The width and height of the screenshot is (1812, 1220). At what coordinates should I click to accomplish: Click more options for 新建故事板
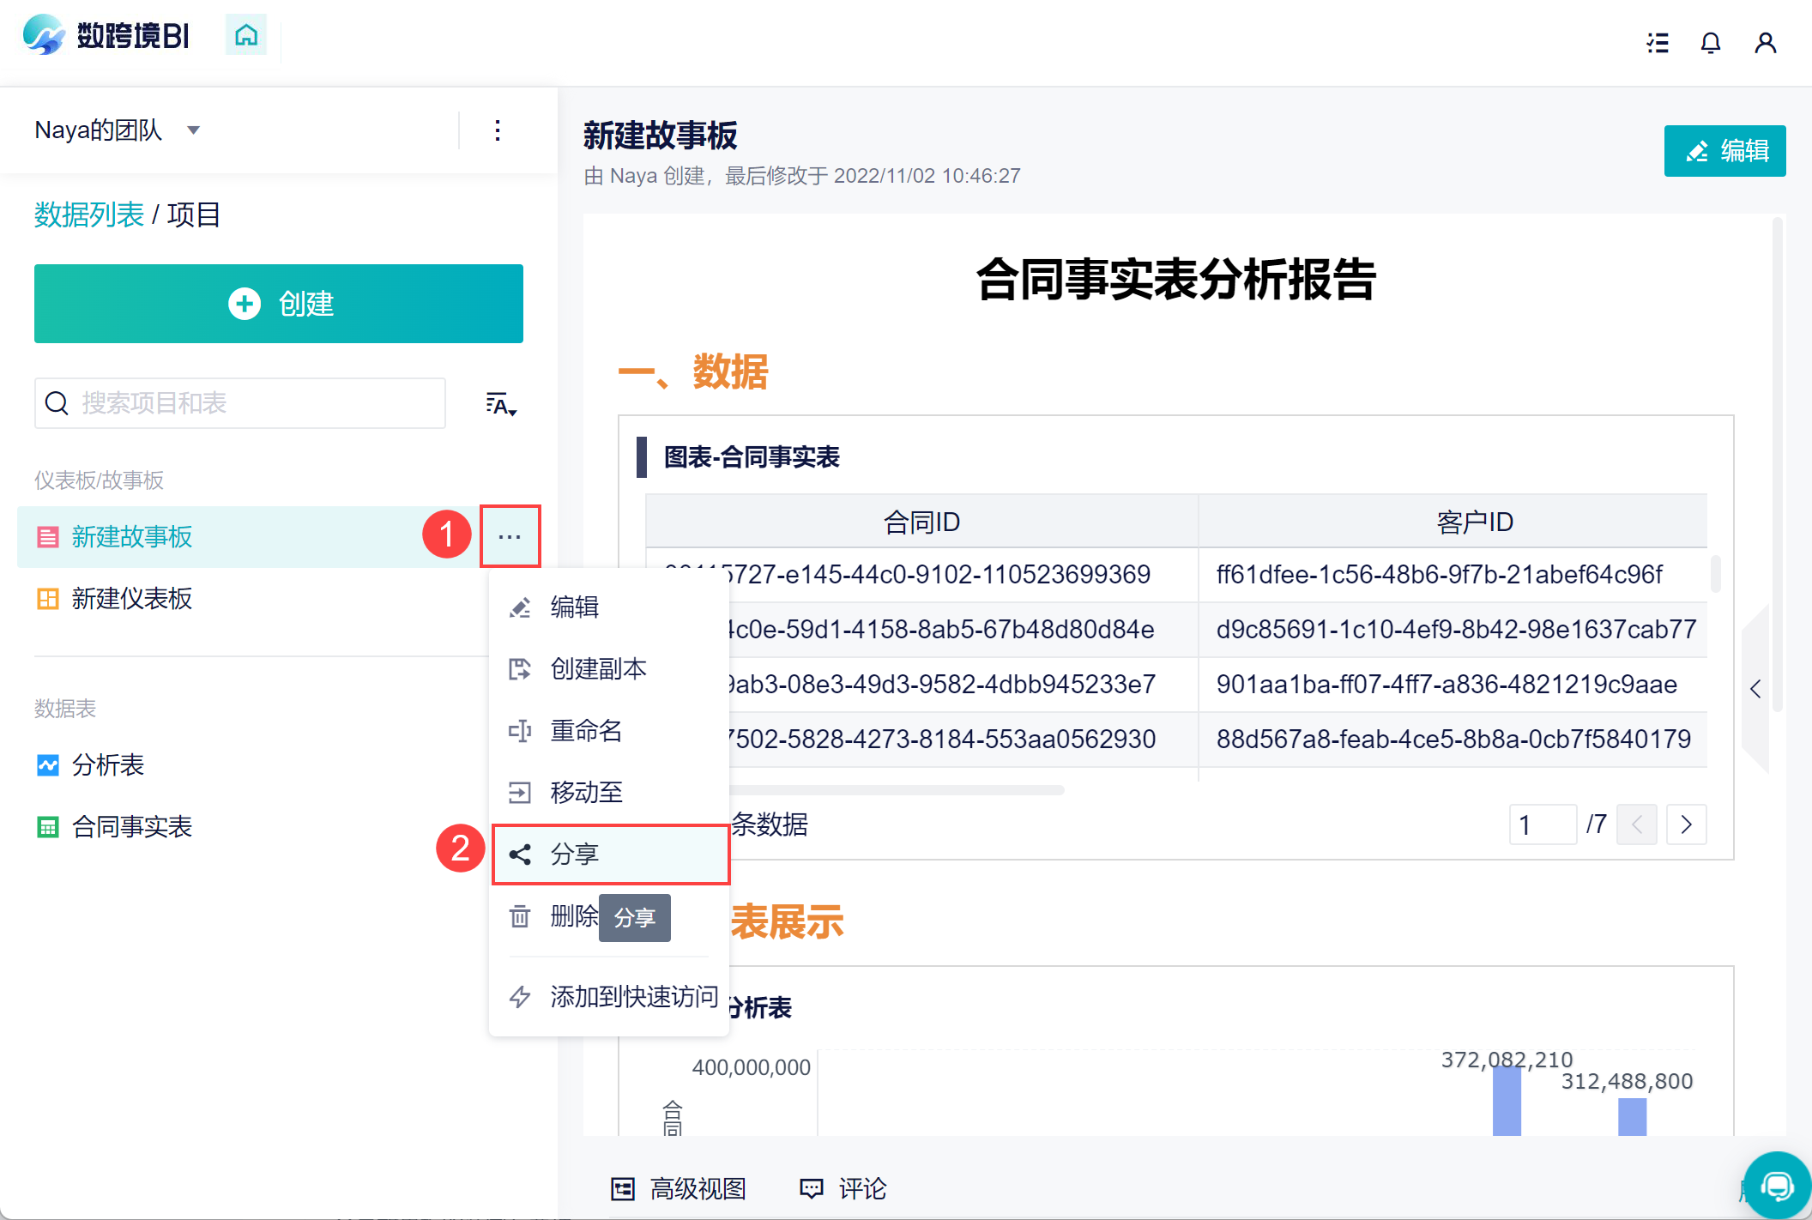click(510, 536)
